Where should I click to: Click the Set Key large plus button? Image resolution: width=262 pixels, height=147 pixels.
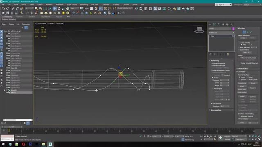pos(221,138)
